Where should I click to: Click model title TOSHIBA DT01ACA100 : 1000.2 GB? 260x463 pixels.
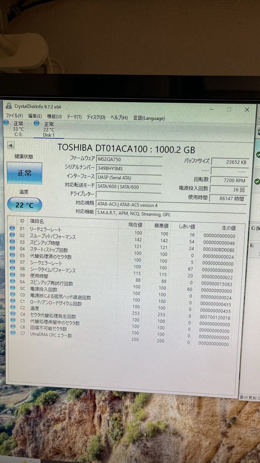point(126,148)
